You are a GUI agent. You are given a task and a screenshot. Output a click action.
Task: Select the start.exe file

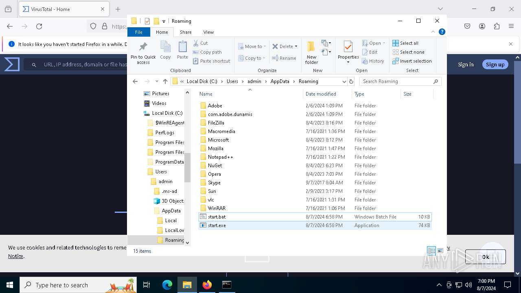(315, 225)
